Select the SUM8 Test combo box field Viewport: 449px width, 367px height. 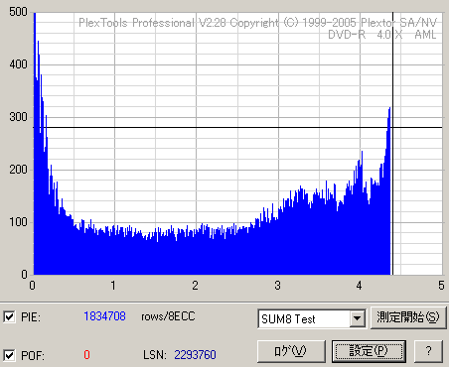click(312, 318)
